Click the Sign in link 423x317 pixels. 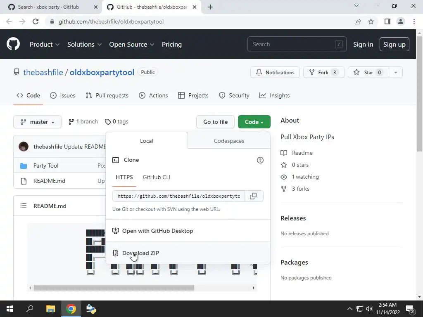tap(363, 44)
